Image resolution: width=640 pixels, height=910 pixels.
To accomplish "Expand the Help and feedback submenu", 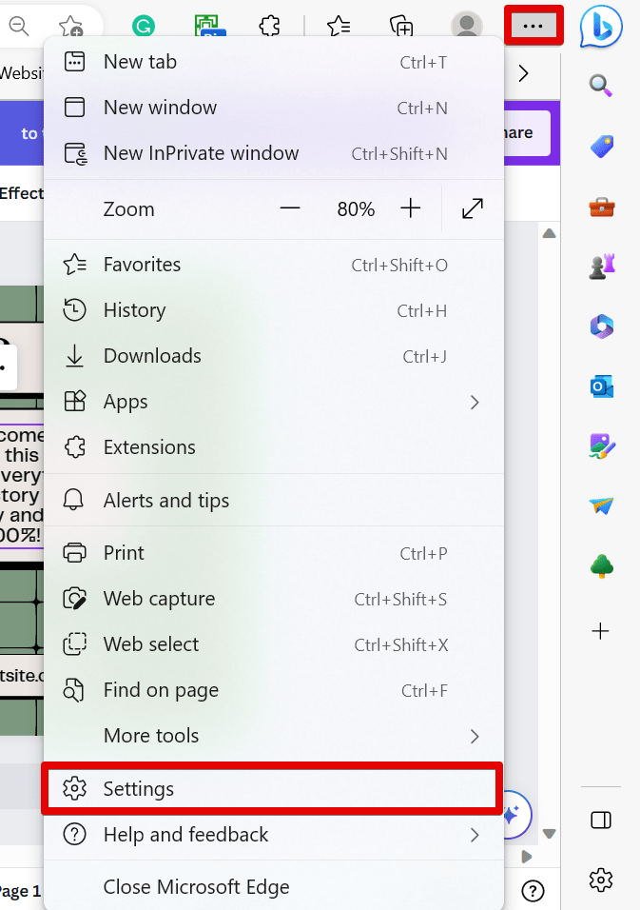I will pyautogui.click(x=475, y=834).
